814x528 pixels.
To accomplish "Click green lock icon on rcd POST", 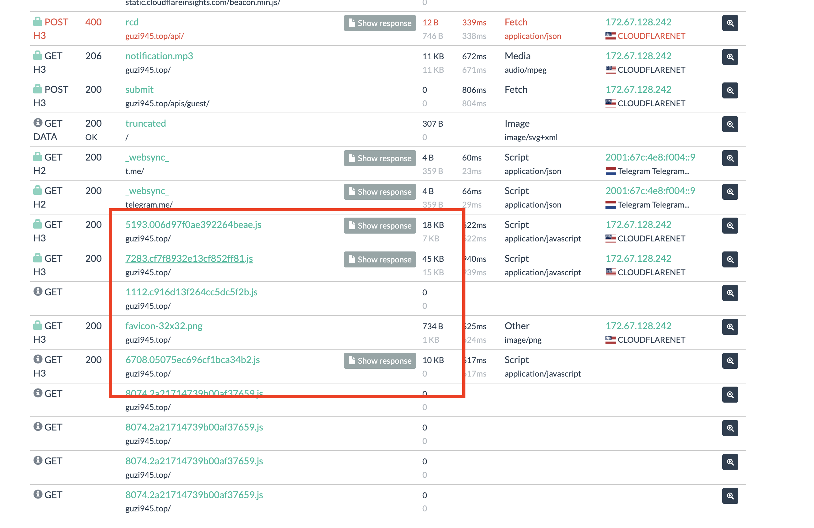I will click(x=38, y=22).
